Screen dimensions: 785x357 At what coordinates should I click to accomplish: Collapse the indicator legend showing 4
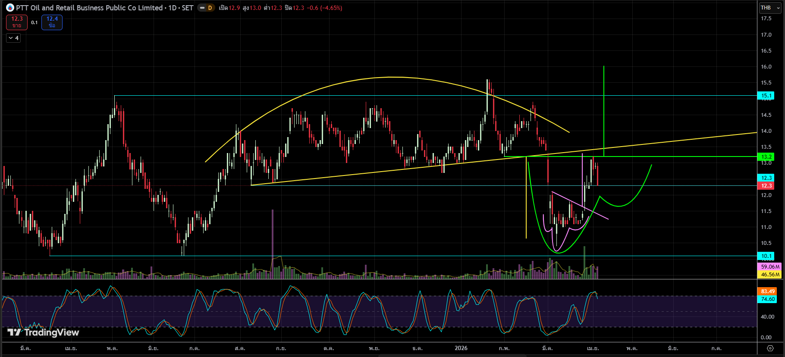[x=13, y=38]
